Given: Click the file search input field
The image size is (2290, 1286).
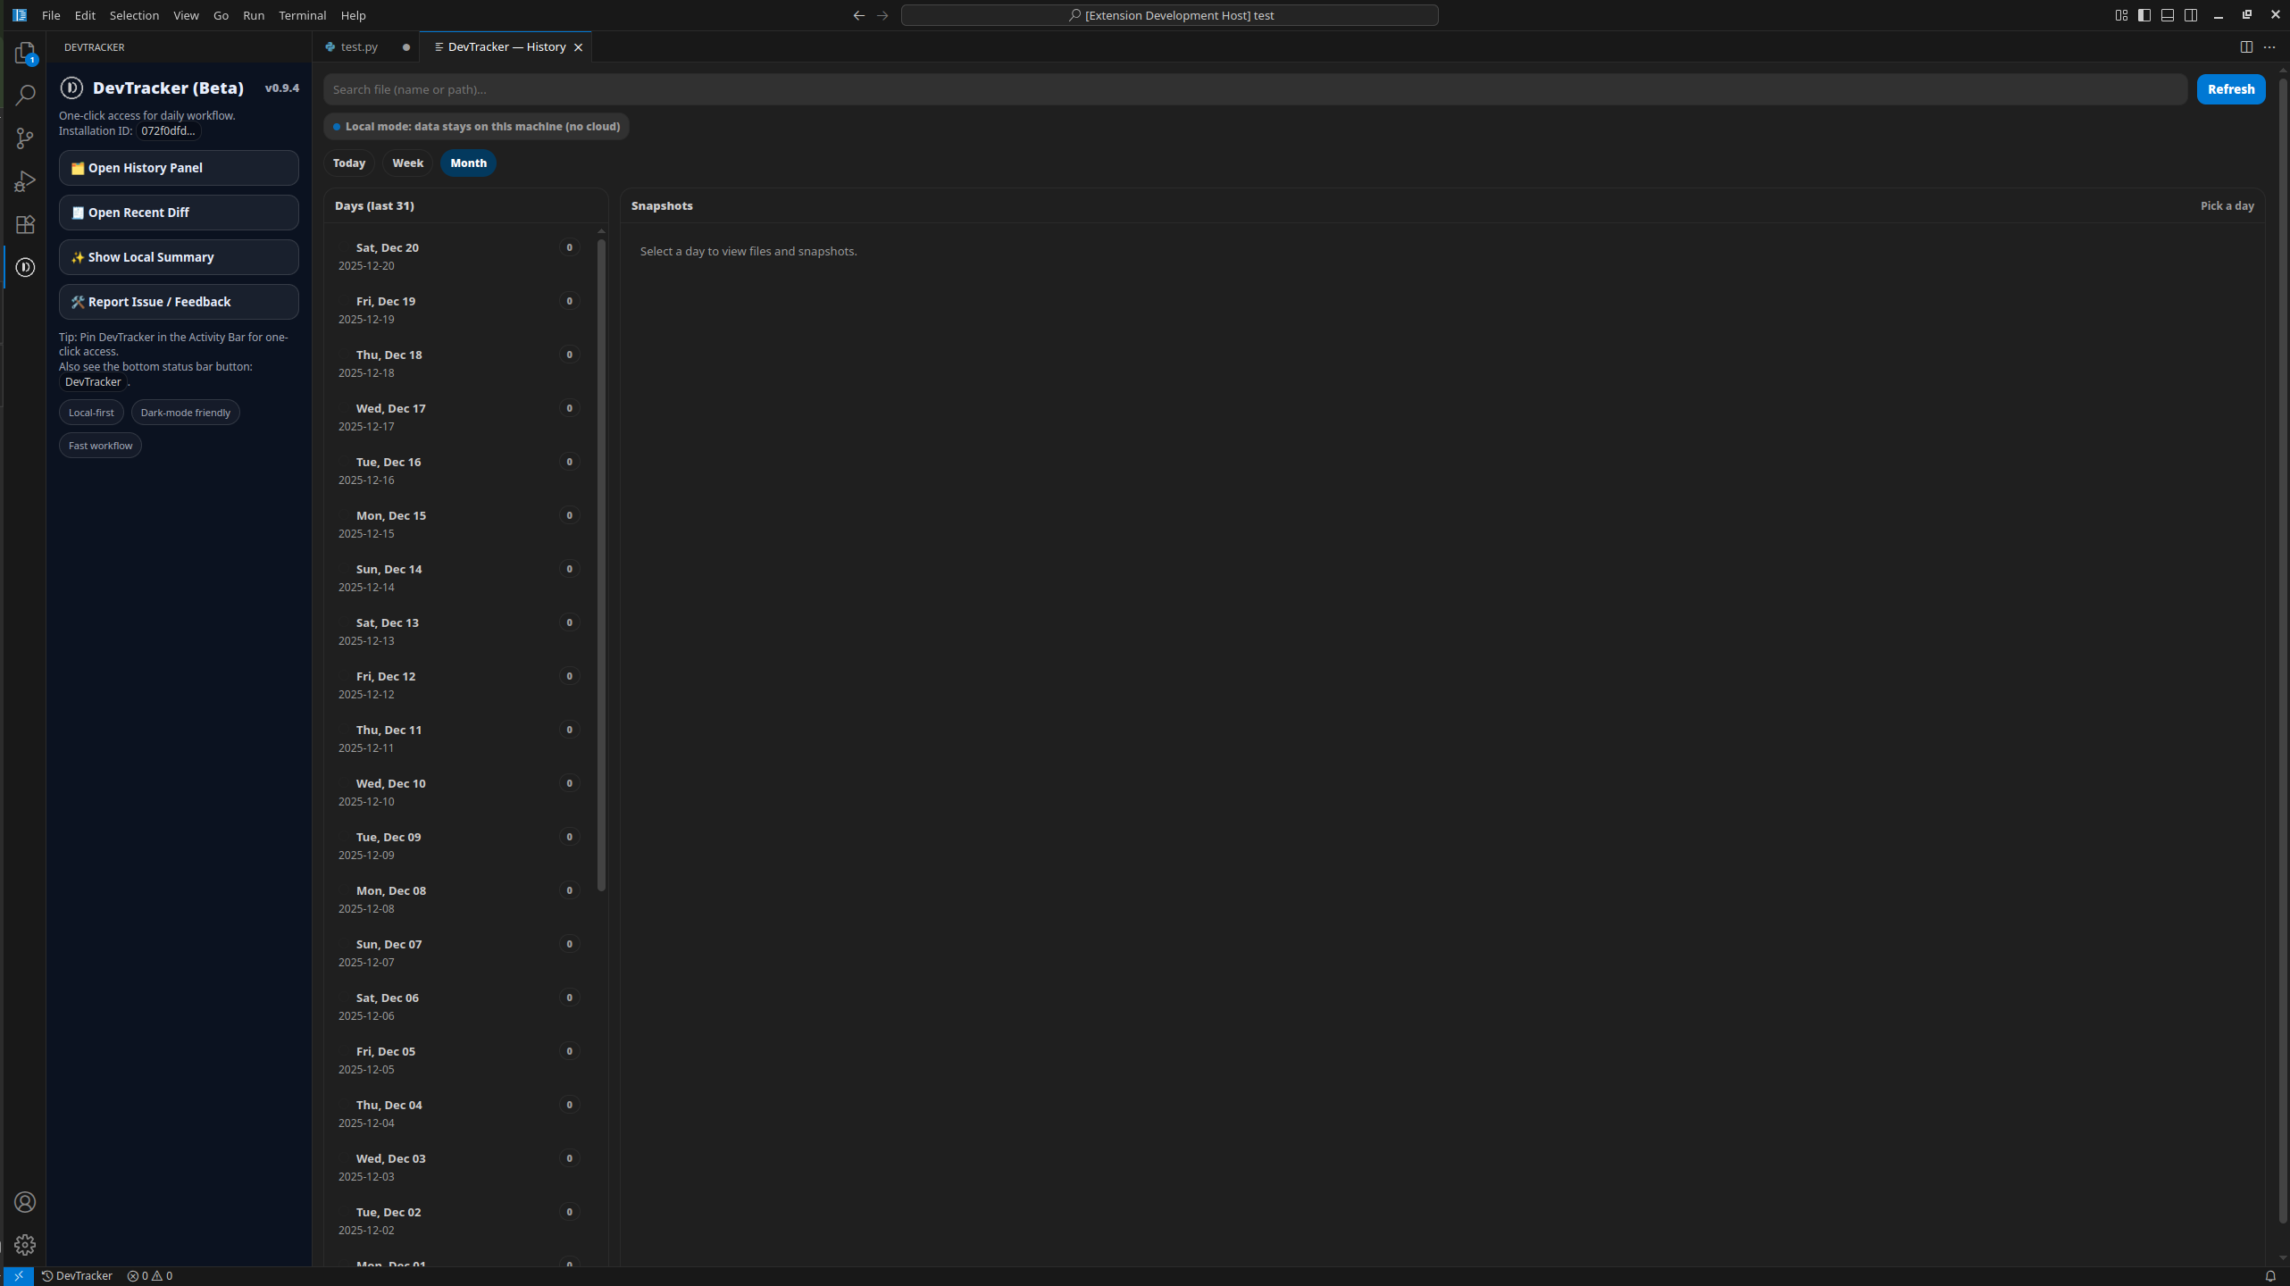Looking at the screenshot, I should 1254,89.
